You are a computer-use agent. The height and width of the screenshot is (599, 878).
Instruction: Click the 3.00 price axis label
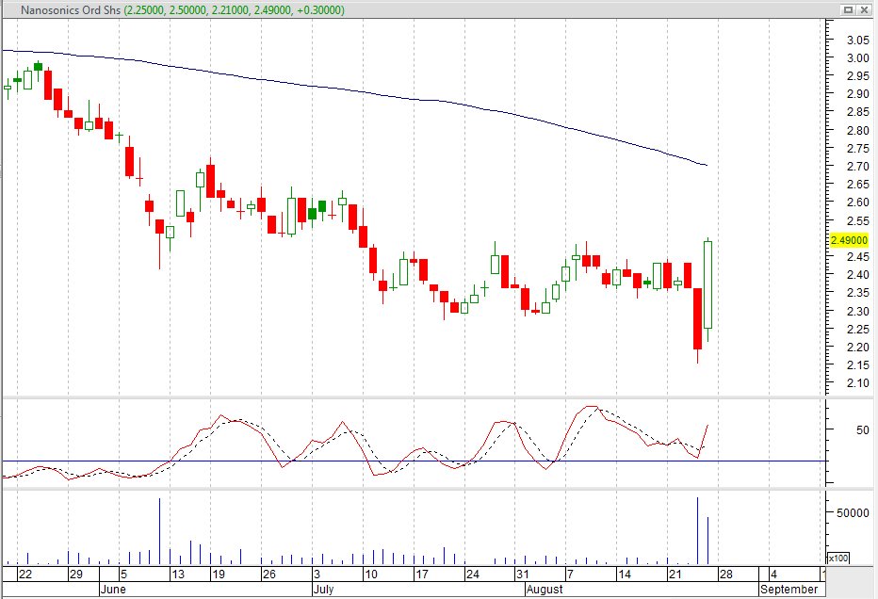tap(858, 58)
